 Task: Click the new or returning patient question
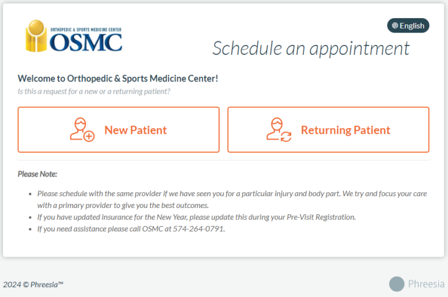pos(94,91)
